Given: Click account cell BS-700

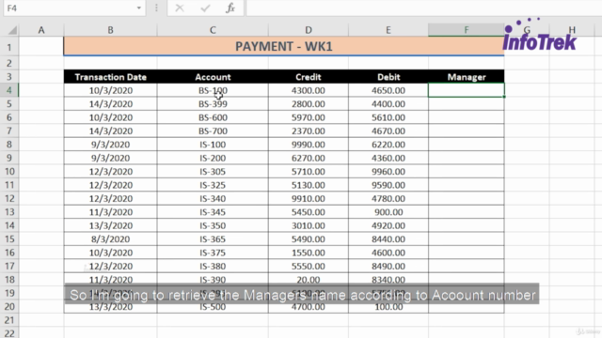Looking at the screenshot, I should tap(213, 131).
